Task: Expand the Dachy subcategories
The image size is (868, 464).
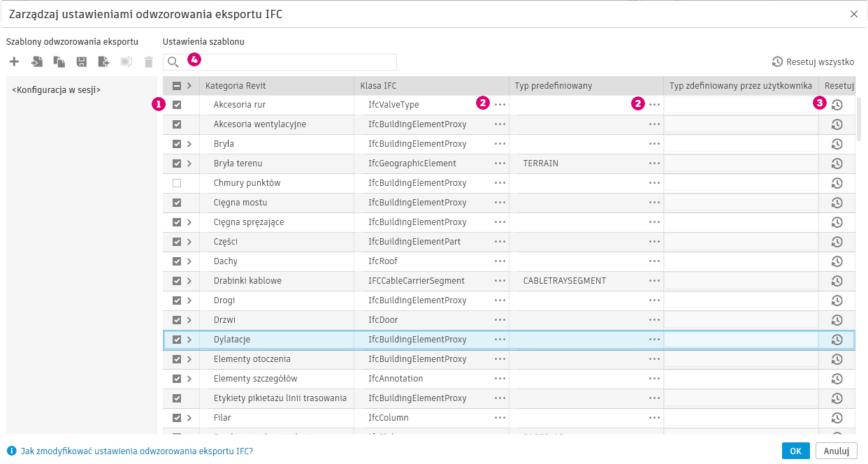Action: pos(189,261)
